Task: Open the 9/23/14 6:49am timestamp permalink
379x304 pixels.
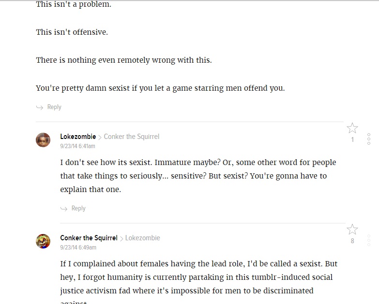Action: pos(78,248)
